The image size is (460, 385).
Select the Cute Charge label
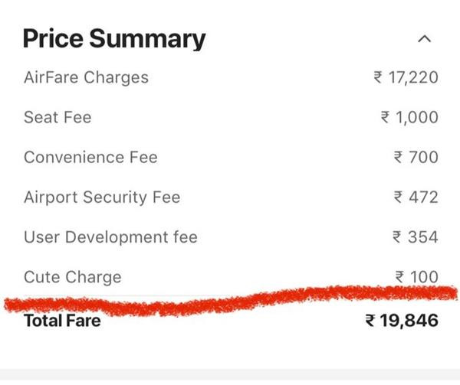coord(72,276)
